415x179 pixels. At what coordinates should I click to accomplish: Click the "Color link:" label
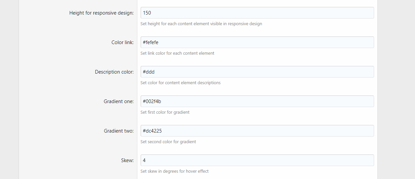coord(122,42)
